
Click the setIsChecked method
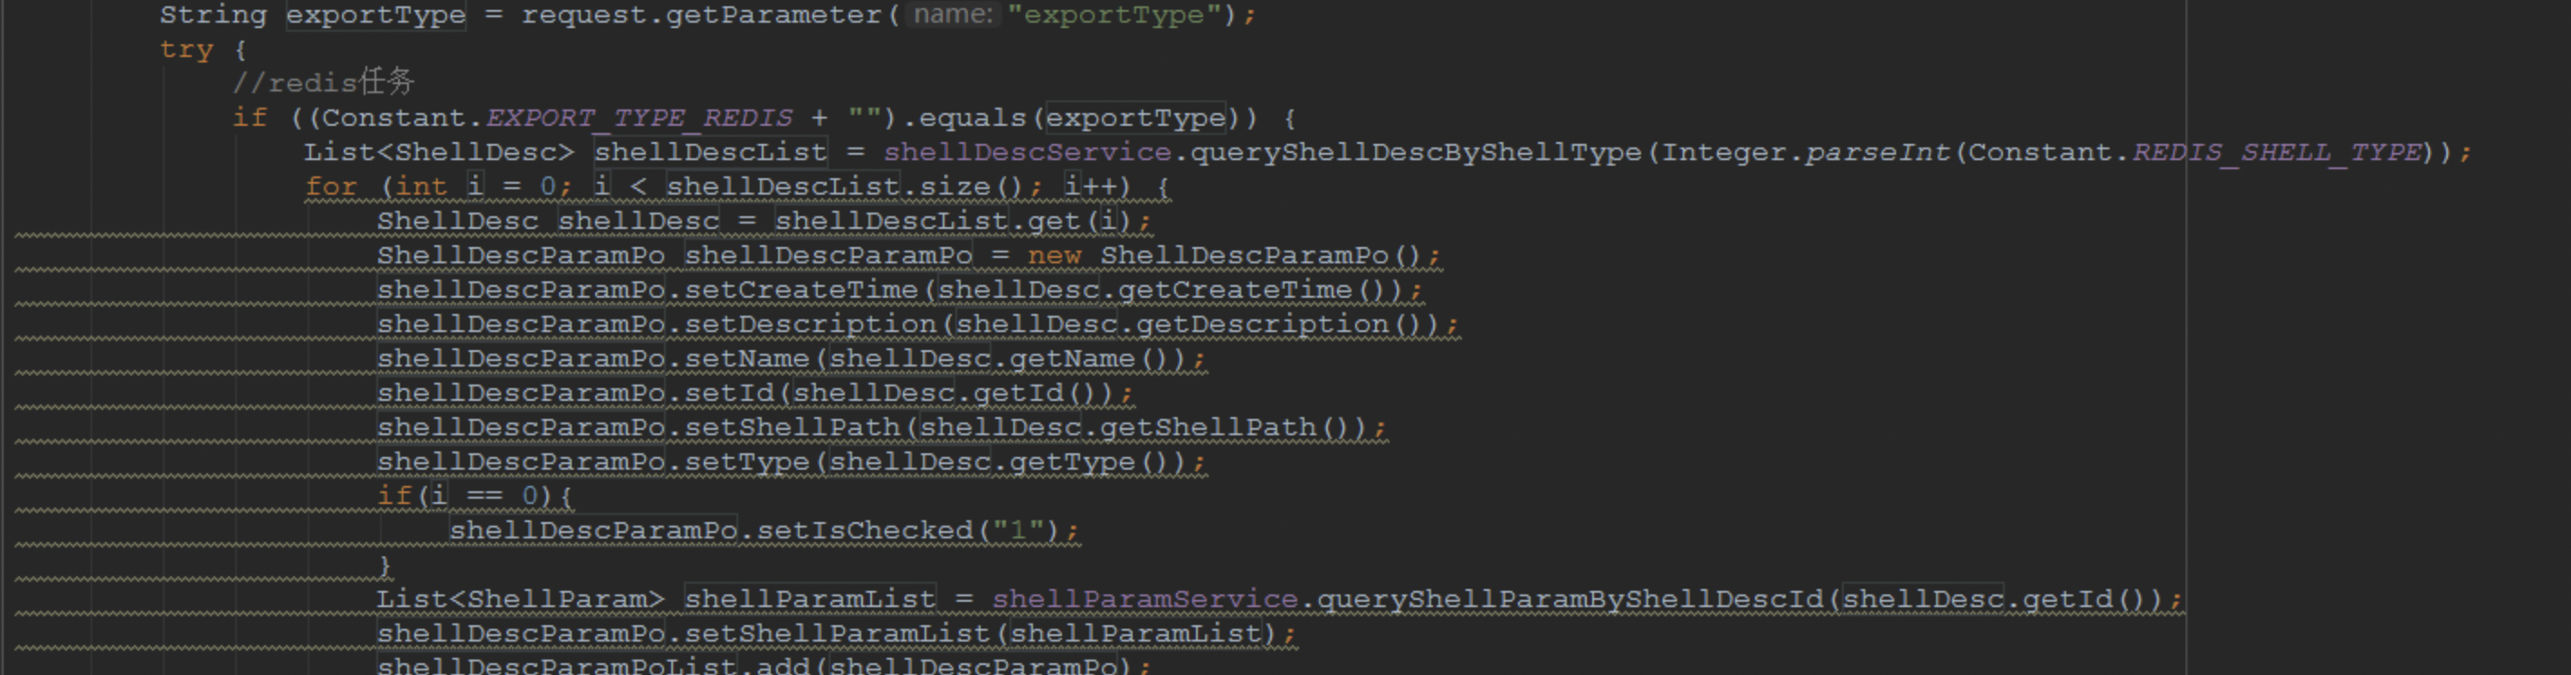864,530
